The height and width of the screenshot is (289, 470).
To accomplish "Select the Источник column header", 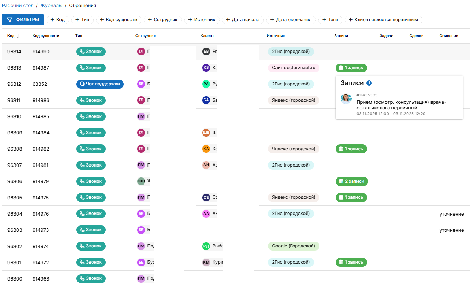I will pos(275,36).
